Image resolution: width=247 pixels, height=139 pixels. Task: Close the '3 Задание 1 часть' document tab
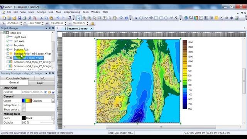coord(91,29)
